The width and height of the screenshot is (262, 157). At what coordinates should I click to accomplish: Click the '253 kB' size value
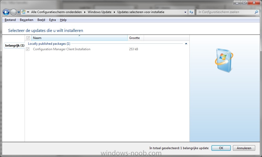134,49
